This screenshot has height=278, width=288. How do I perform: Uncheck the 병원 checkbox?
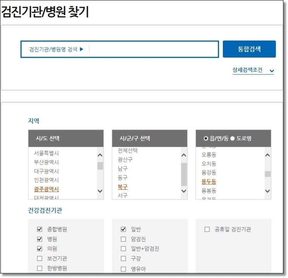coord(40,239)
